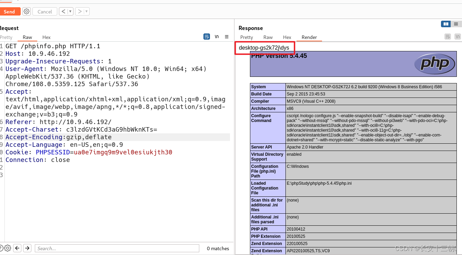Screen dimensions: 462x255
Task: Open Repeater settings with the gear icon
Action: [27, 11]
